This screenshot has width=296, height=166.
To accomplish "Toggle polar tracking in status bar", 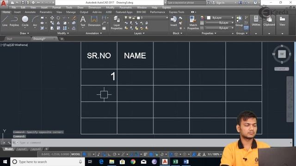I will (114, 154).
